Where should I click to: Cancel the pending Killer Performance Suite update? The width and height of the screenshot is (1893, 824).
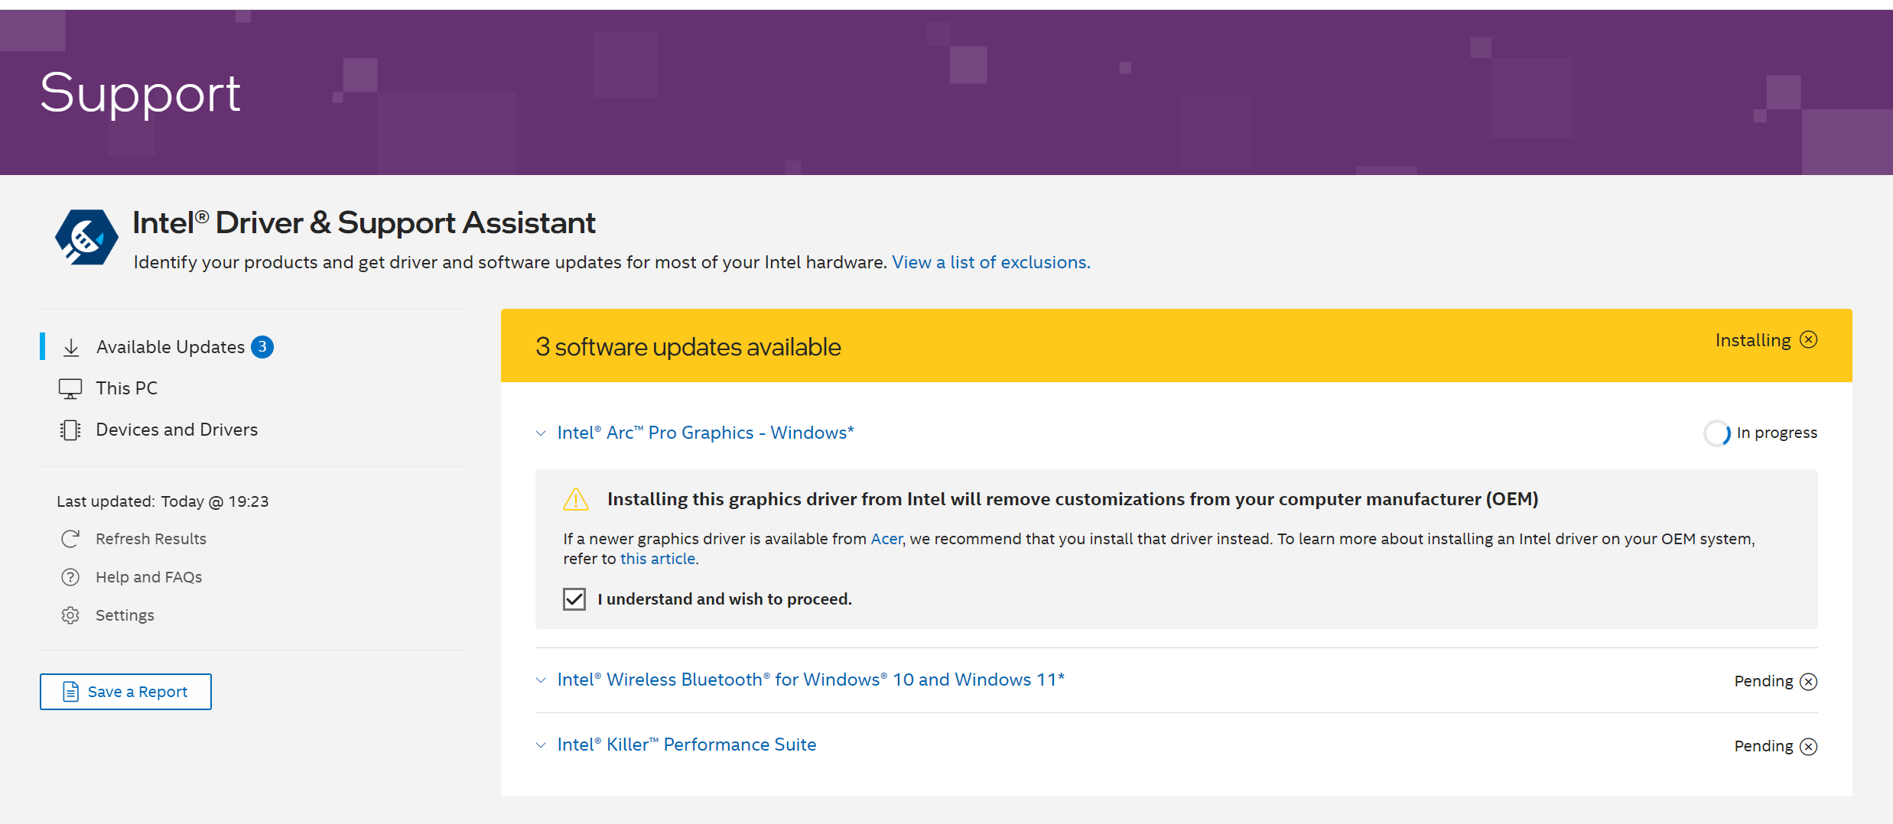tap(1809, 746)
